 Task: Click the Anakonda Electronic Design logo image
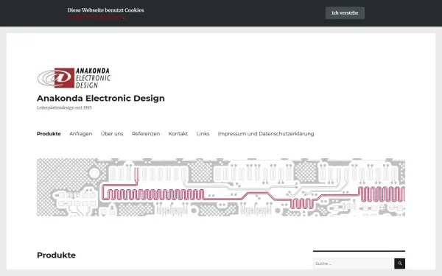[x=74, y=78]
